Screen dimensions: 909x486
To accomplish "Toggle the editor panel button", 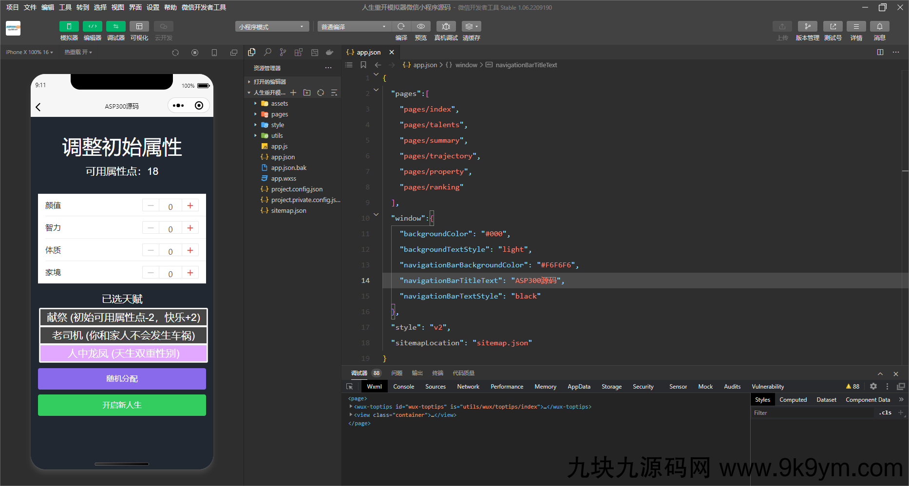I will click(x=92, y=26).
